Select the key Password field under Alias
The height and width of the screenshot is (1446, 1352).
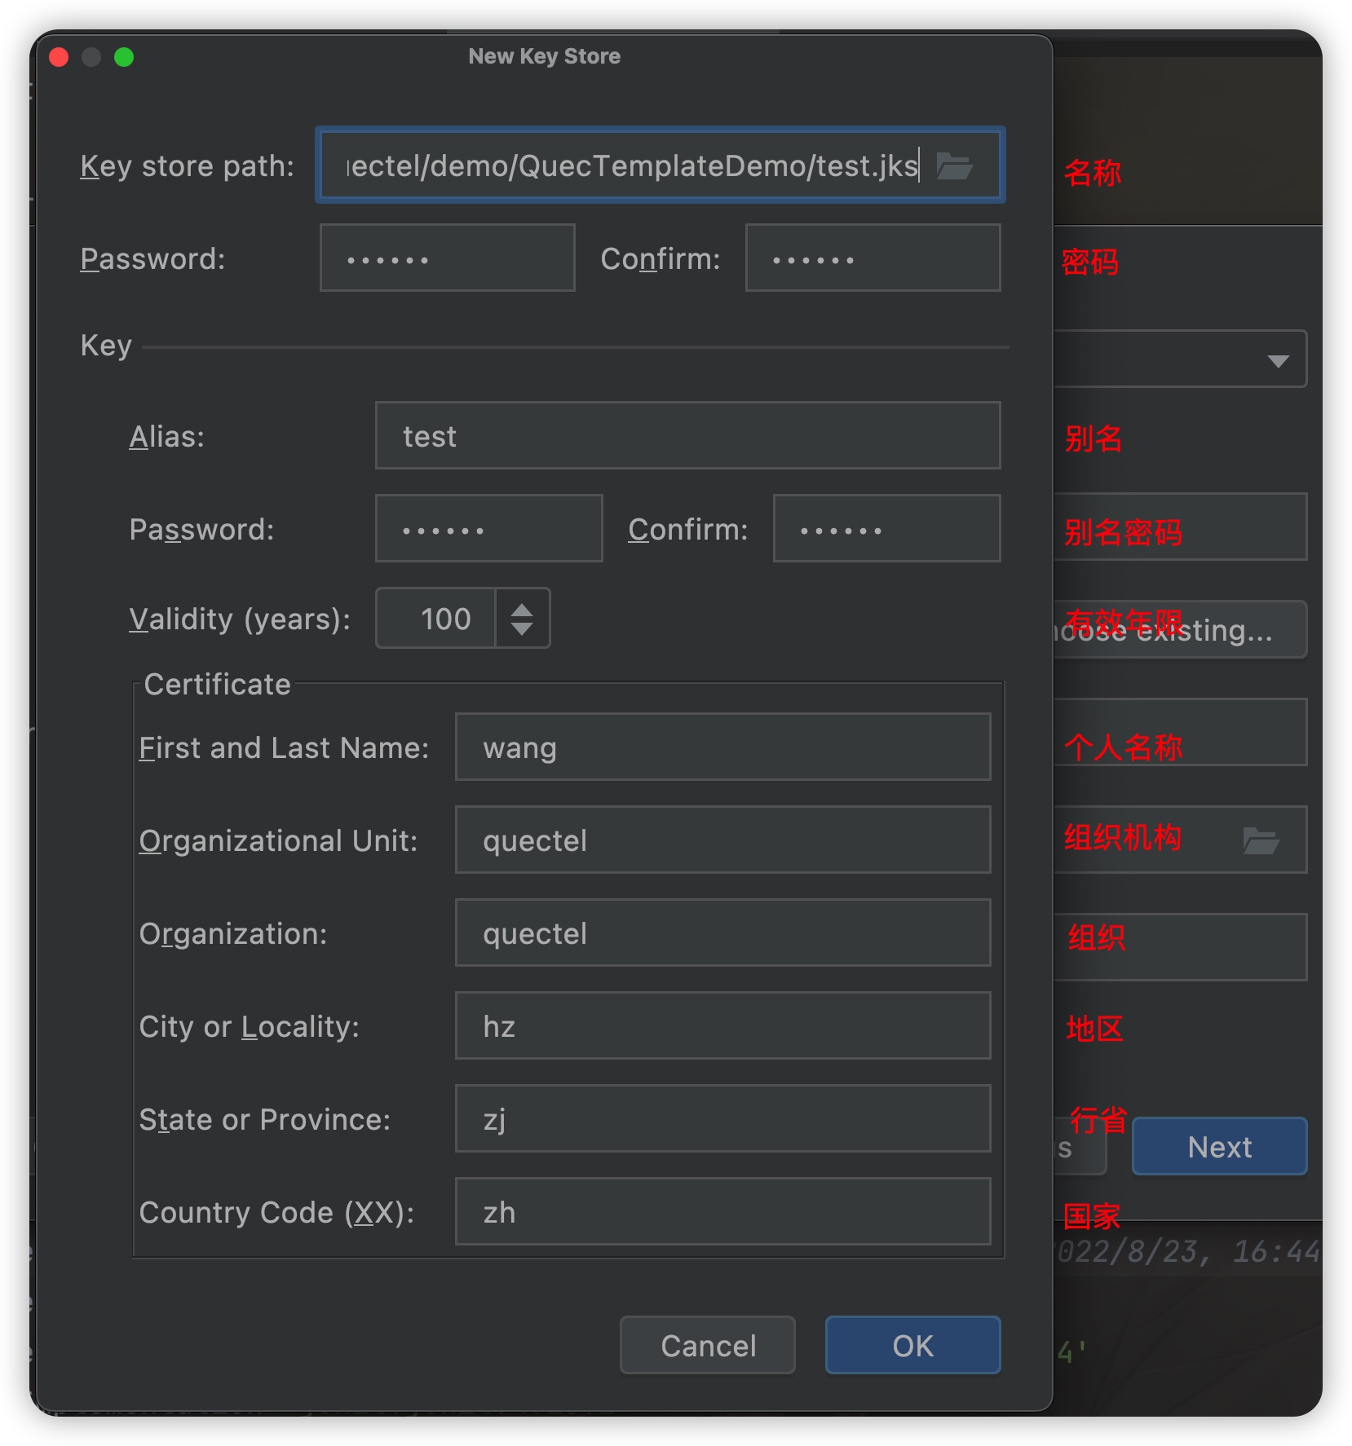pos(488,528)
